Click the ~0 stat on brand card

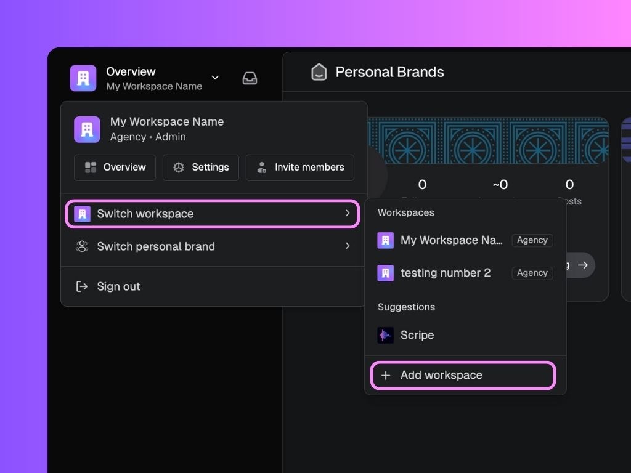click(x=500, y=185)
